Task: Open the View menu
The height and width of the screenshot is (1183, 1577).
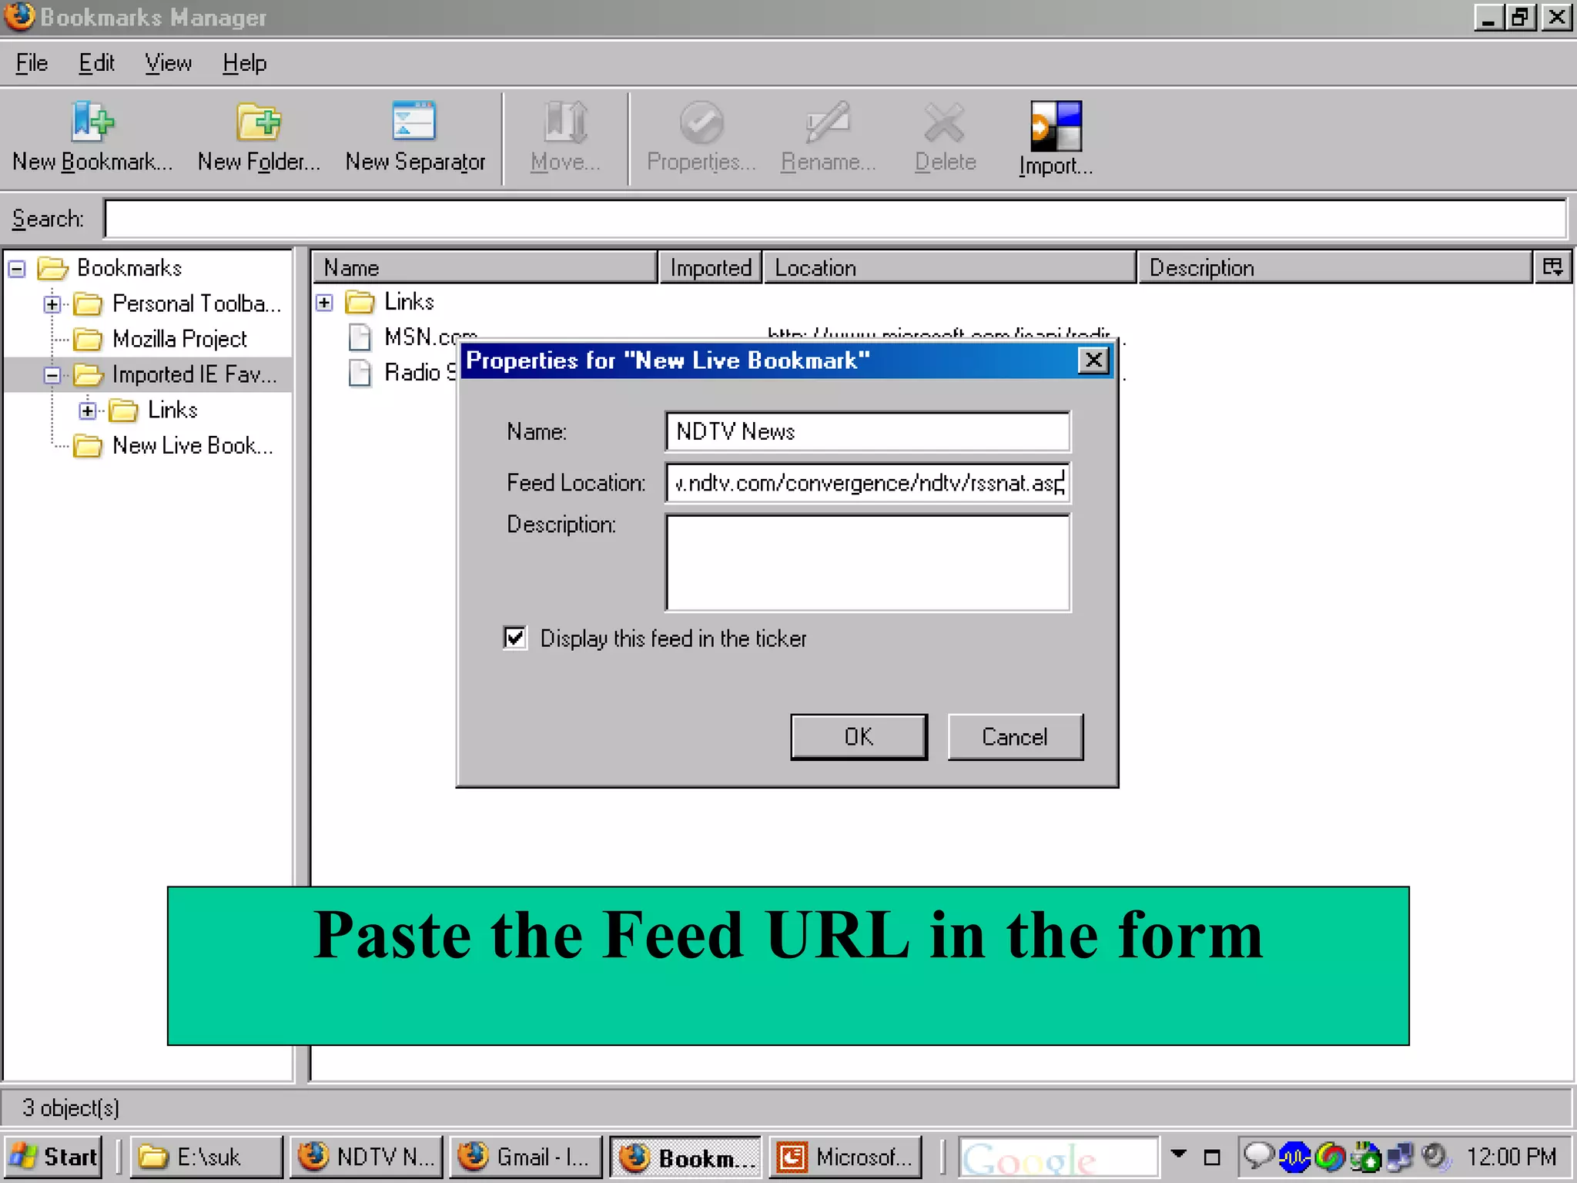Action: [168, 62]
